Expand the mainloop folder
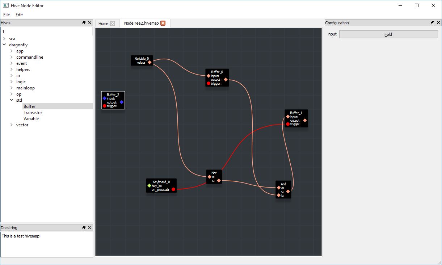The width and height of the screenshot is (442, 265). 11,88
